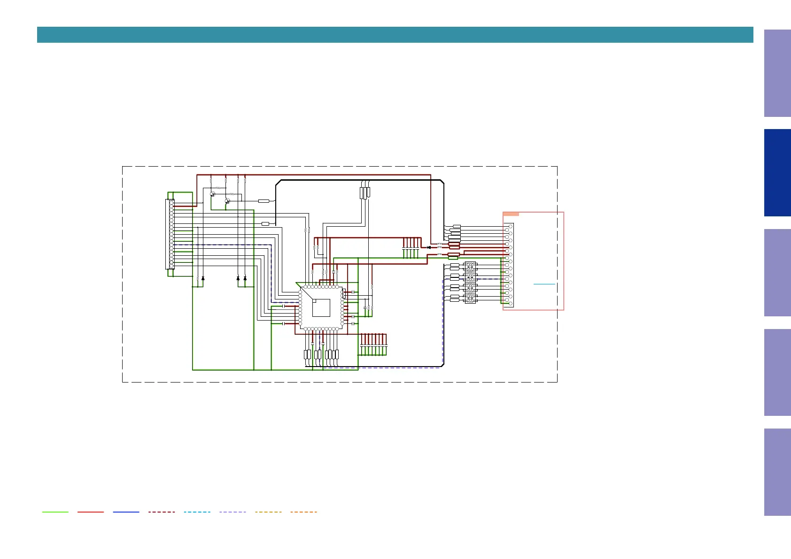Viewport: 791px width, 559px height.
Task: Click the teal header bar at top
Action: point(395,35)
